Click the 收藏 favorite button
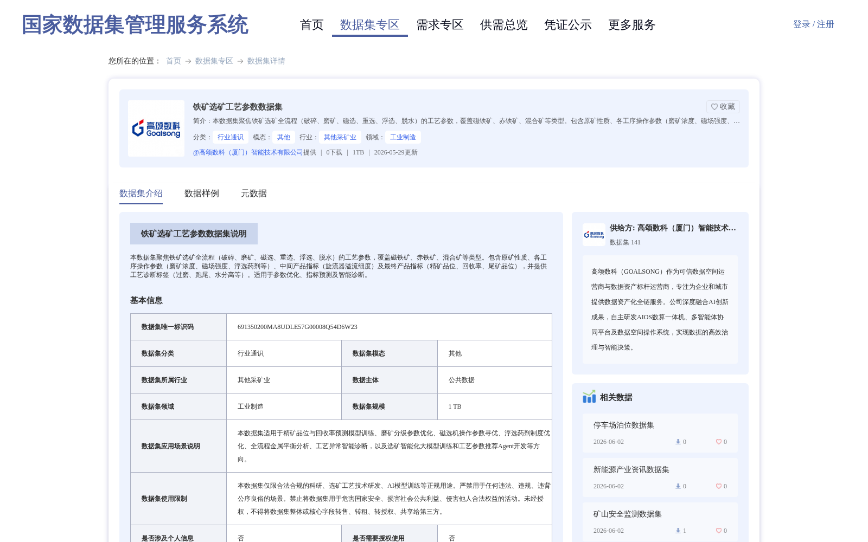868x542 pixels. (x=723, y=107)
